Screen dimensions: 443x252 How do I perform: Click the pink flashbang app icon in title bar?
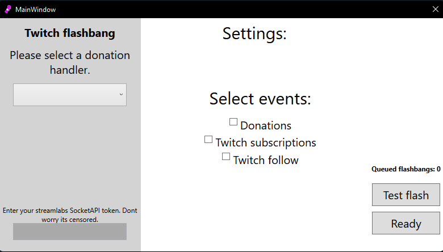tap(8, 9)
